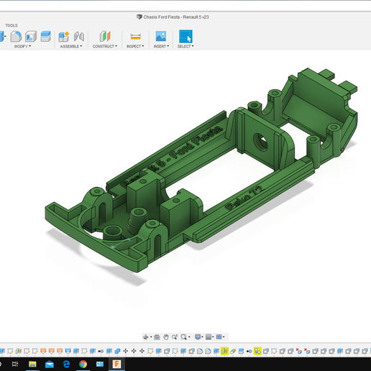Open the MODIFY dropdown menu
The height and width of the screenshot is (371, 371).
[22, 46]
